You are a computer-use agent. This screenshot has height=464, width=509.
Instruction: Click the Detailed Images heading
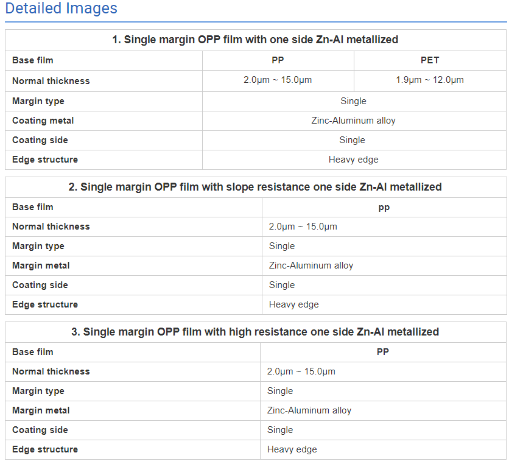coord(61,9)
